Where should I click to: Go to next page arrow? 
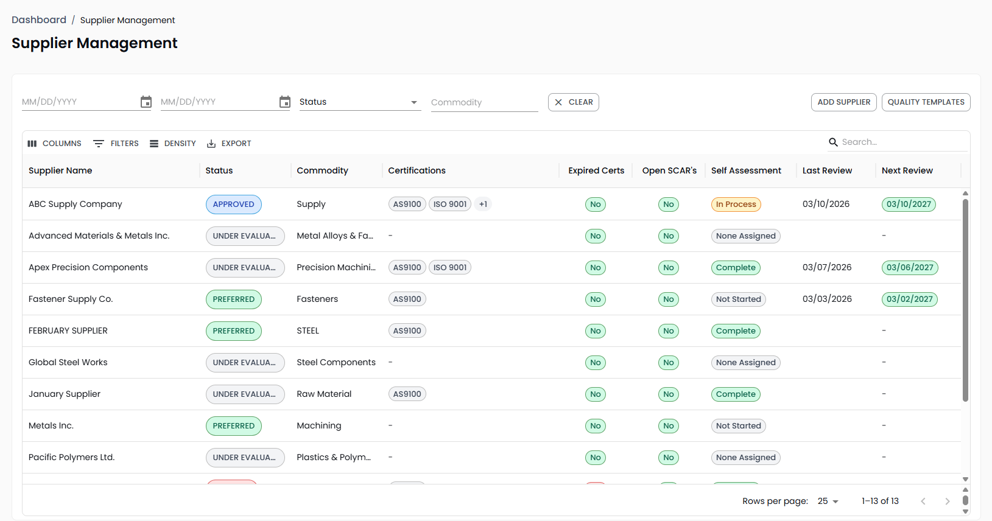947,502
